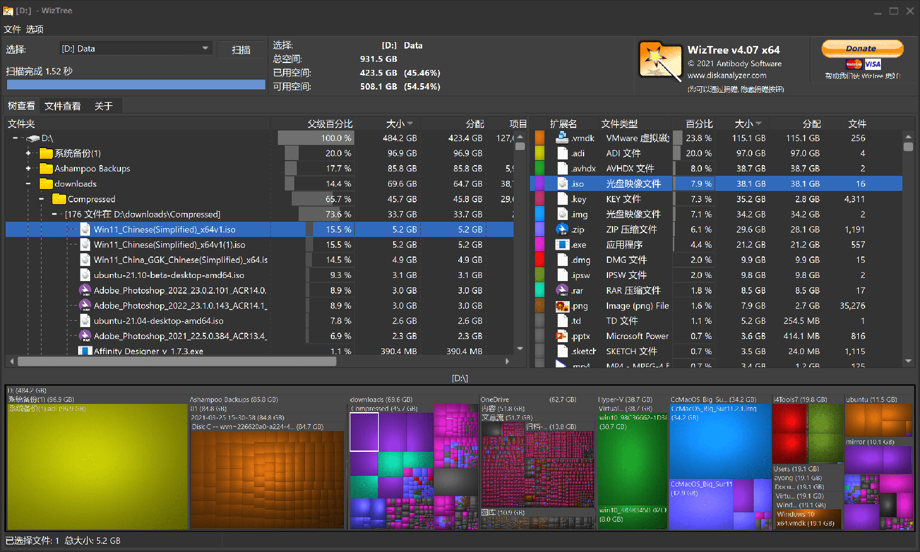Click the folder tree horizontal scrollbar
The height and width of the screenshot is (552, 920).
pos(177,361)
